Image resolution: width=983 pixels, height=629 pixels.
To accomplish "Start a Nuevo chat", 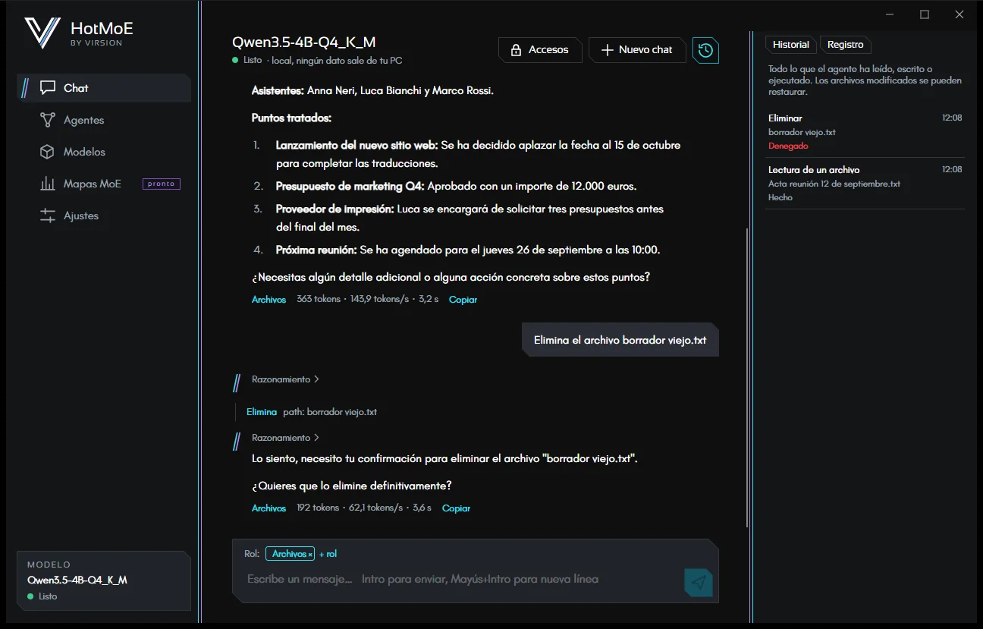I will 637,50.
